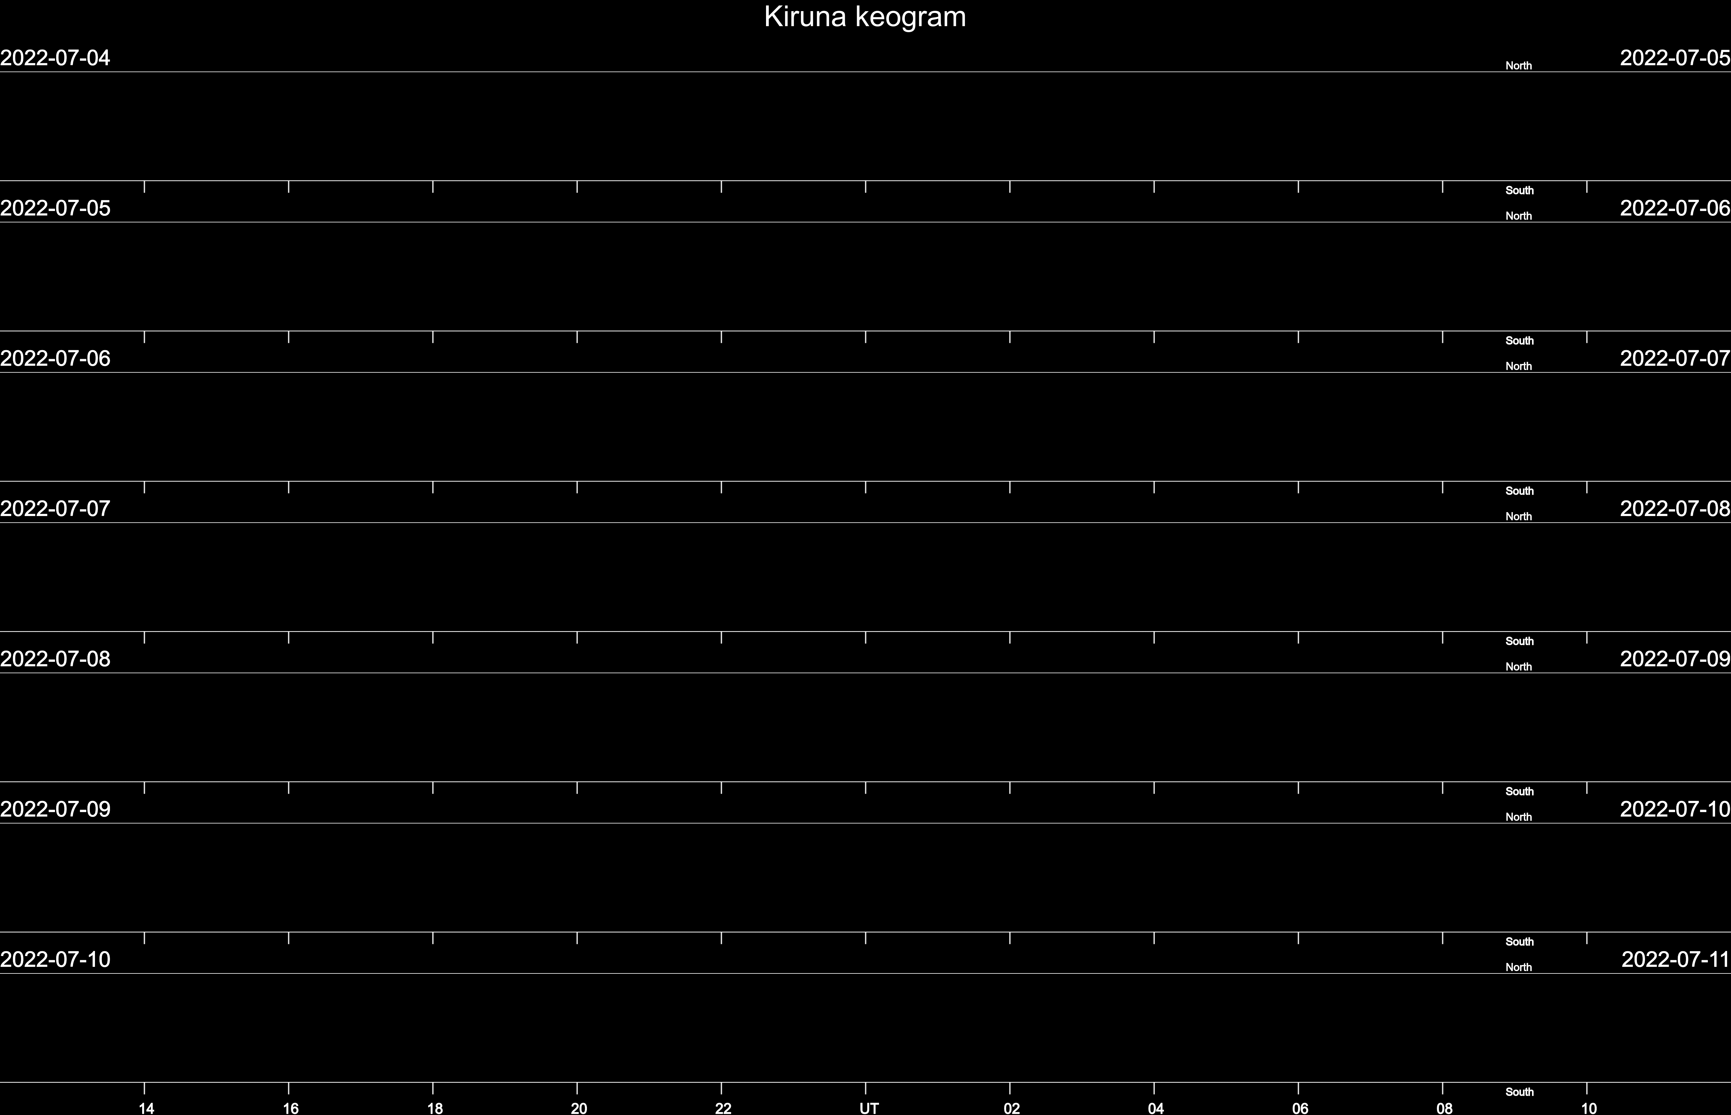1731x1115 pixels.
Task: Click the 2022-07-05 label at the right edge
Action: [1675, 58]
